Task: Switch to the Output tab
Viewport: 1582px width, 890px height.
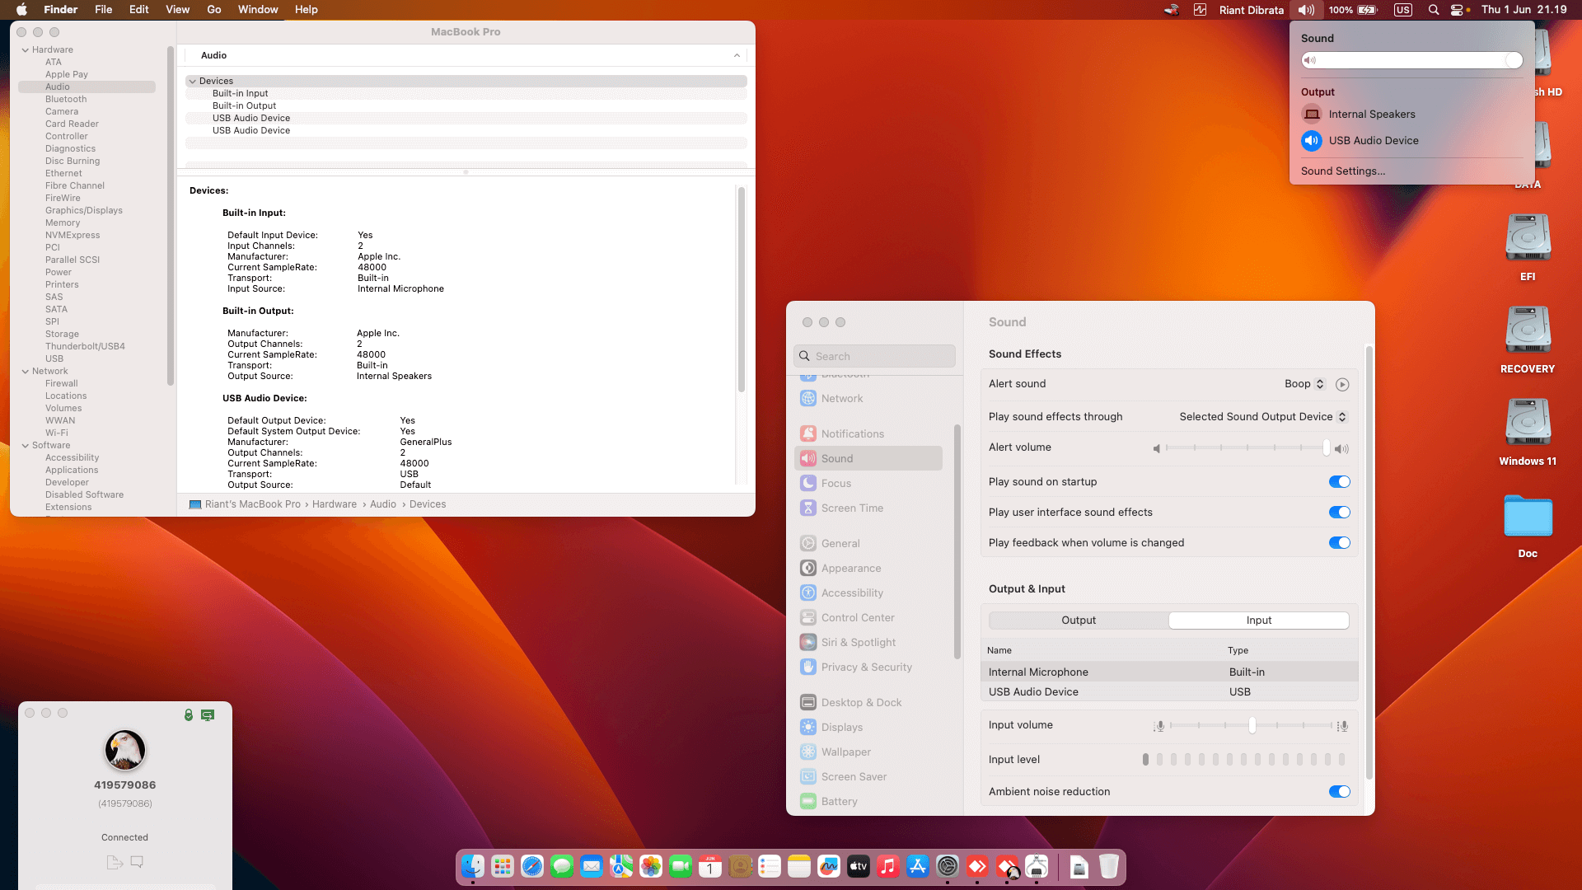Action: coord(1078,621)
